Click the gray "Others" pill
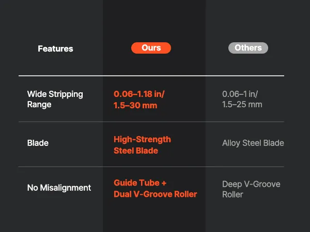This screenshot has width=310, height=232. 248,48
